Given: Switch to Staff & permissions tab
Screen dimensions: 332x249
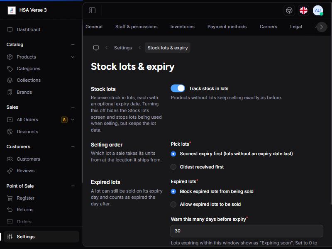Looking at the screenshot, I should coord(137,27).
